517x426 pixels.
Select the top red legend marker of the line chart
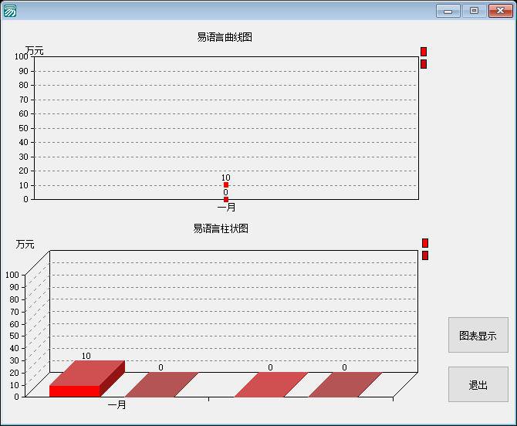coord(424,52)
